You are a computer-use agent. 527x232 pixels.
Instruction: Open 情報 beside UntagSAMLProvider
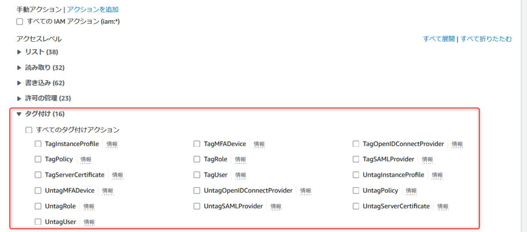(276, 207)
